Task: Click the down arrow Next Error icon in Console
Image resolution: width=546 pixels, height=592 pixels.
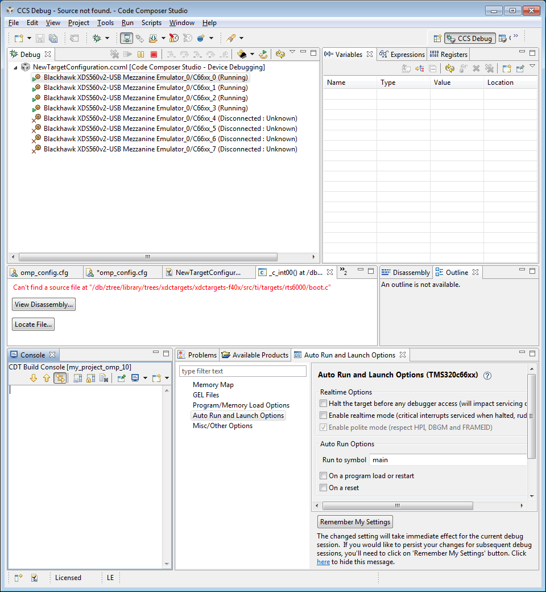Action: tap(34, 378)
